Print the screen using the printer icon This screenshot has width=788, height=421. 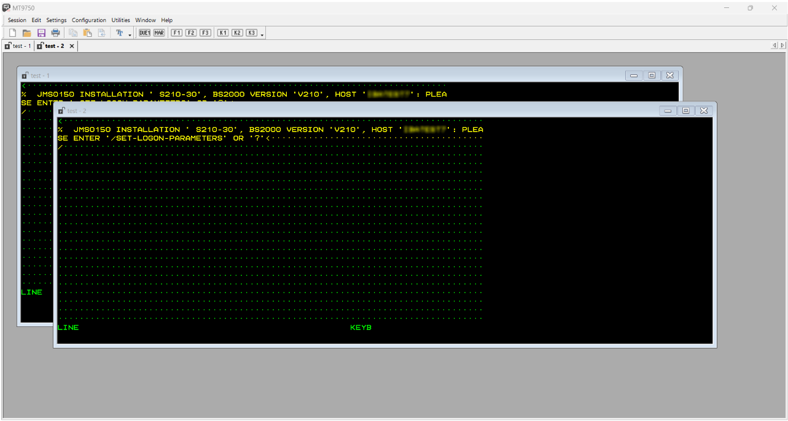coord(55,33)
